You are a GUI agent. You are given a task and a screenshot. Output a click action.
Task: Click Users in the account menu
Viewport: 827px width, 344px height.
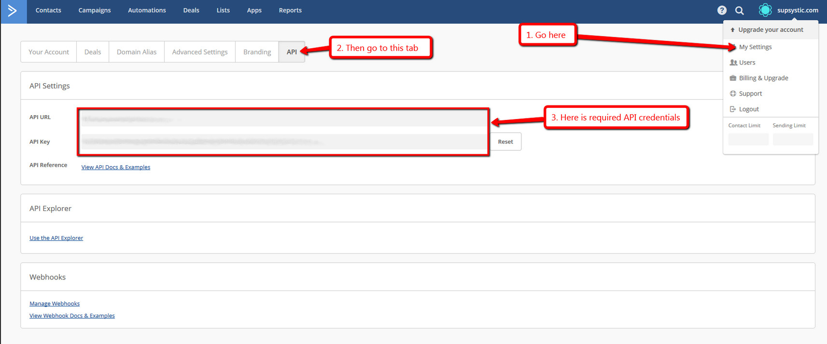coord(747,63)
